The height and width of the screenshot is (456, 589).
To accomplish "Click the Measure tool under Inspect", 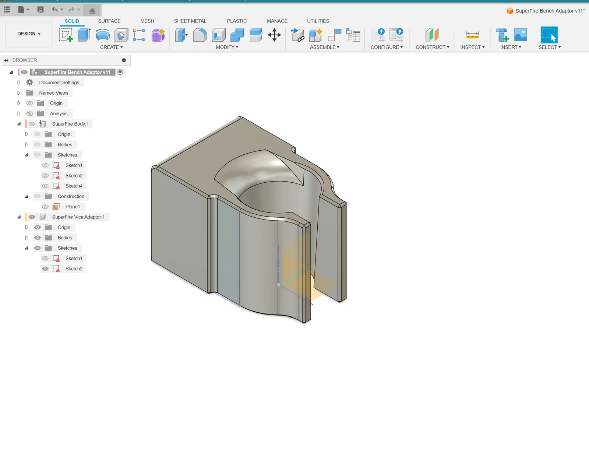I will coord(472,35).
